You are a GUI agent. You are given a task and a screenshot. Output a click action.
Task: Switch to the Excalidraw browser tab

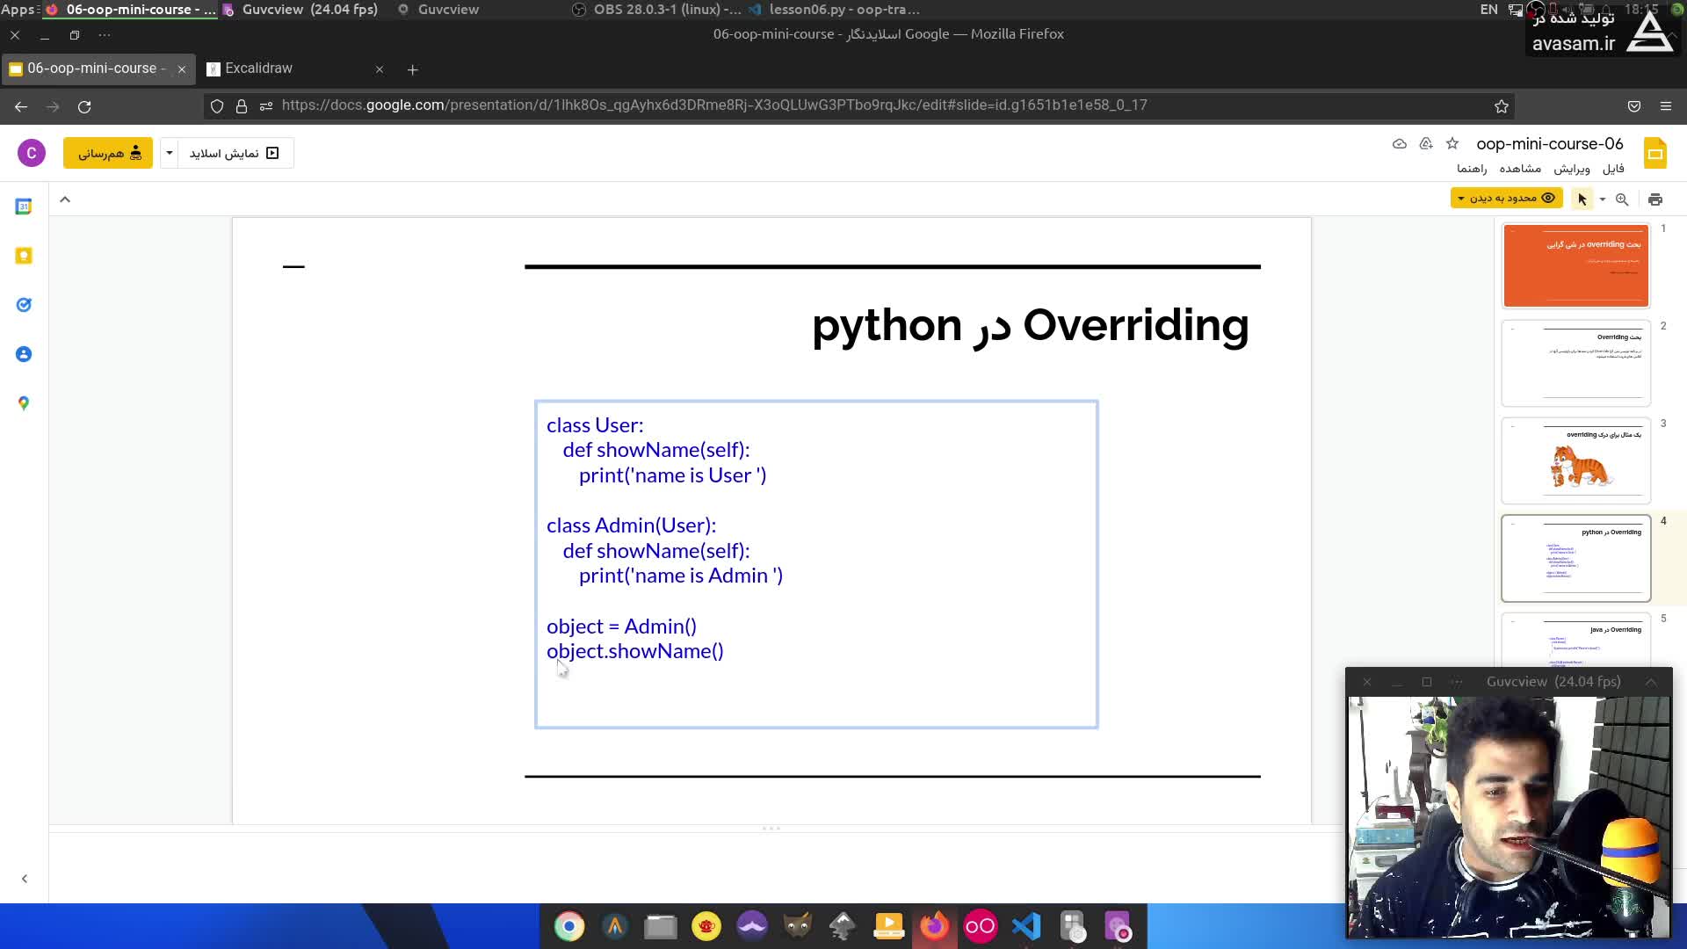tap(258, 69)
